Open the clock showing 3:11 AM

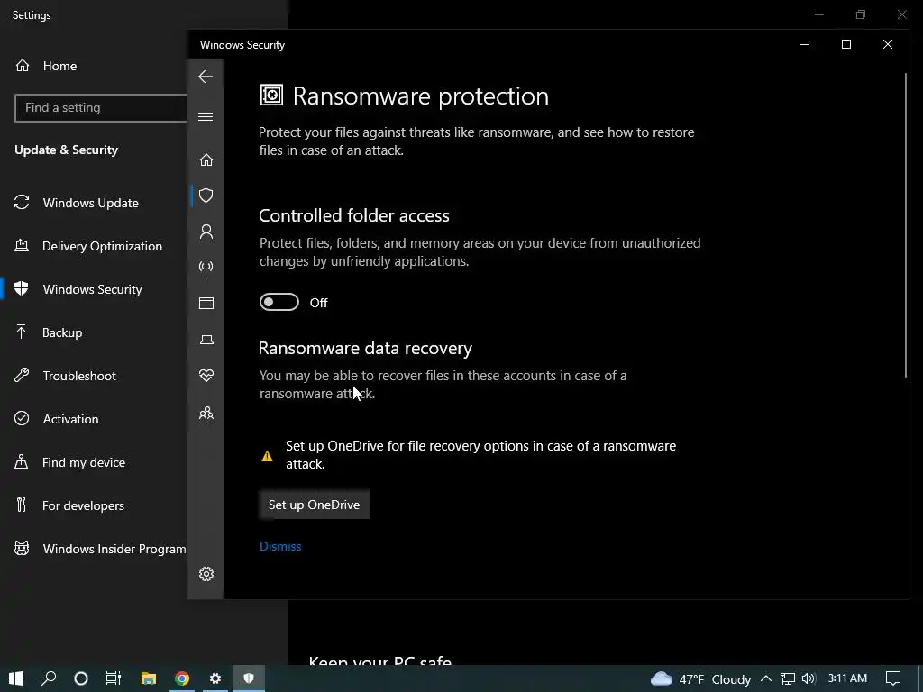847,678
